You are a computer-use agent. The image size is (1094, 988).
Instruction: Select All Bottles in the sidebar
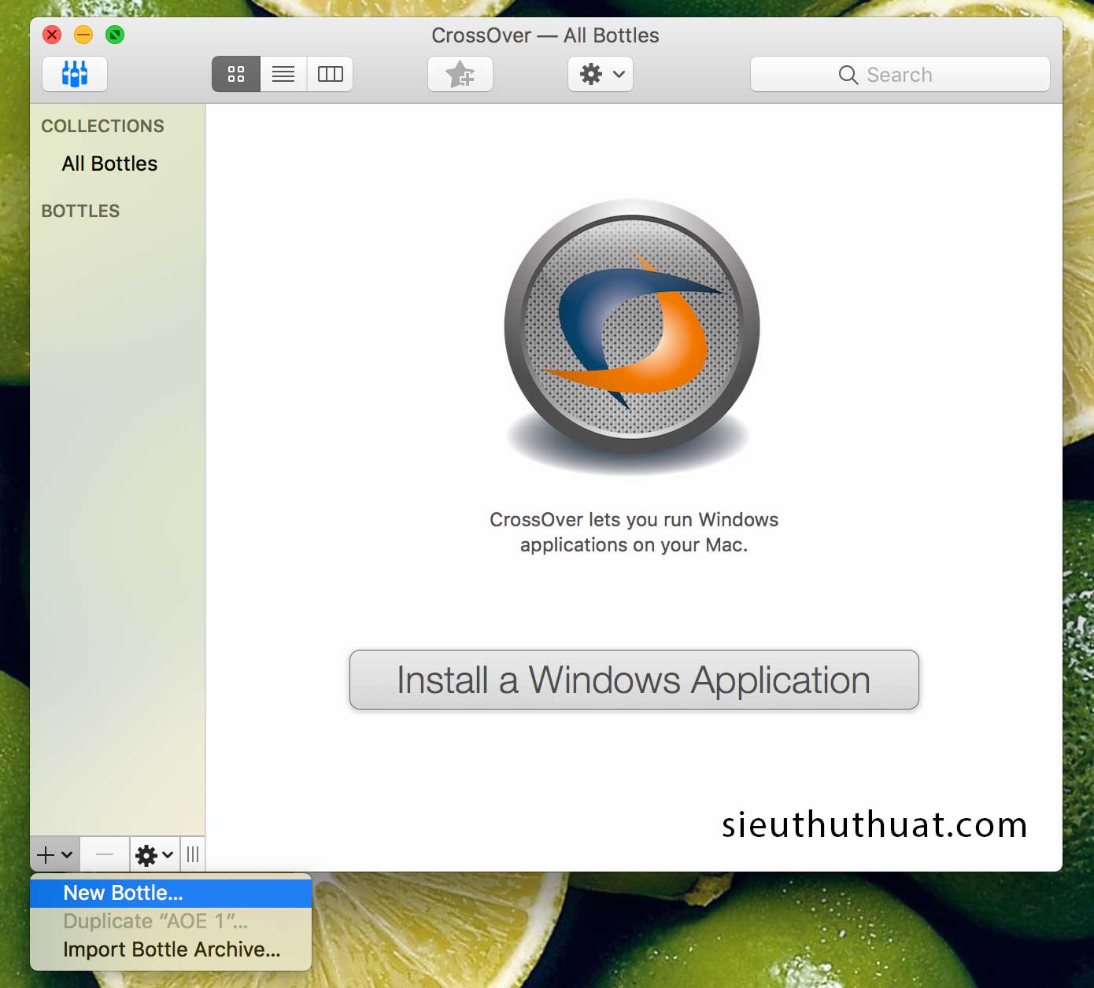click(109, 164)
